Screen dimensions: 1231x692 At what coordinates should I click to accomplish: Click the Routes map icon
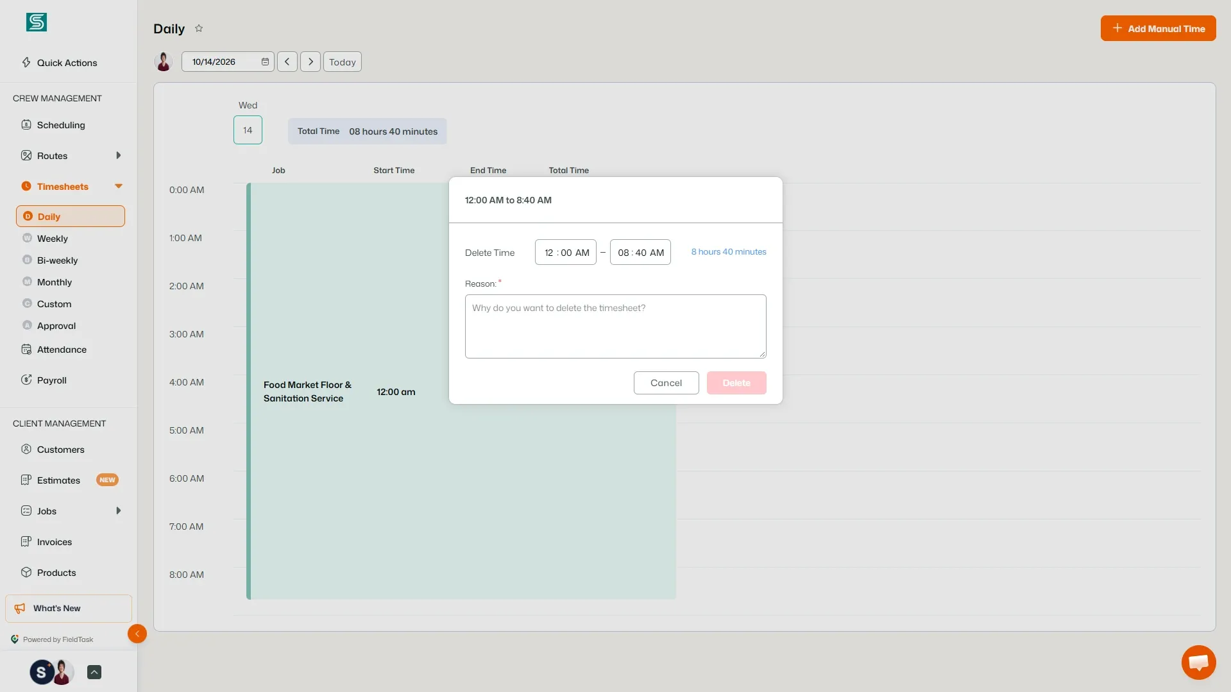[x=26, y=155]
